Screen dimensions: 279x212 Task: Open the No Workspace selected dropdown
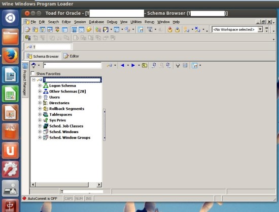pyautogui.click(x=260, y=29)
